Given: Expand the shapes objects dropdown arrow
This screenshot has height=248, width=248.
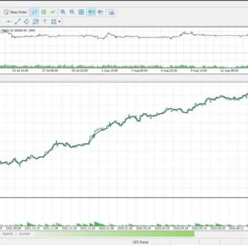Looking at the screenshot, I should coord(60,22).
